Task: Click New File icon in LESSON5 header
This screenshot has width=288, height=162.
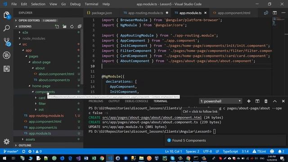Action: pyautogui.click(x=57, y=27)
